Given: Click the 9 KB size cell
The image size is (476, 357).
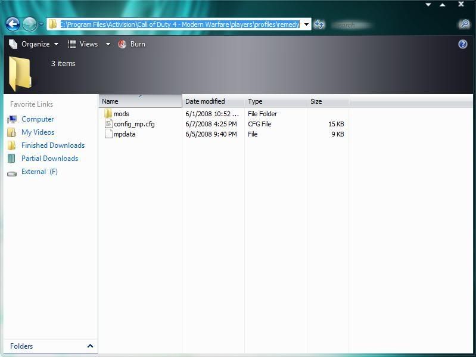Looking at the screenshot, I should tap(338, 134).
